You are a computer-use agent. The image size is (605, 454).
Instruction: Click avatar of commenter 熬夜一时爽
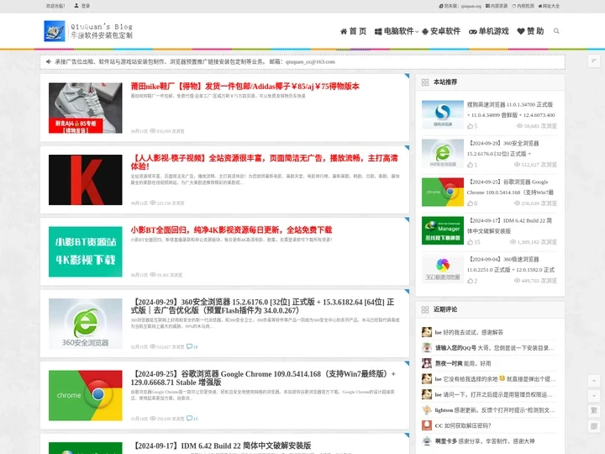coord(427,363)
